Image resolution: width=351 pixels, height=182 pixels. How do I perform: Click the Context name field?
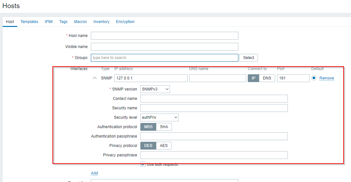pyautogui.click(x=214, y=99)
